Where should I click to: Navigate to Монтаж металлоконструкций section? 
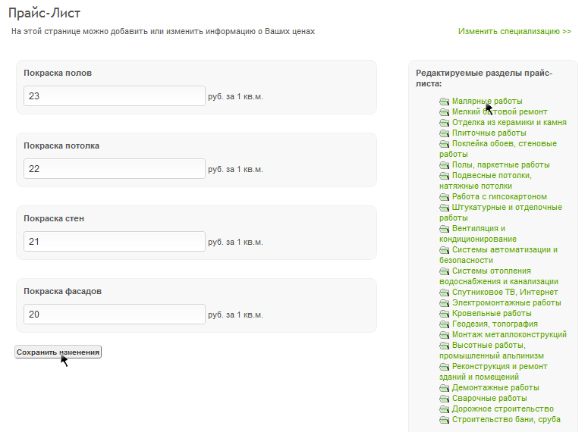click(509, 334)
